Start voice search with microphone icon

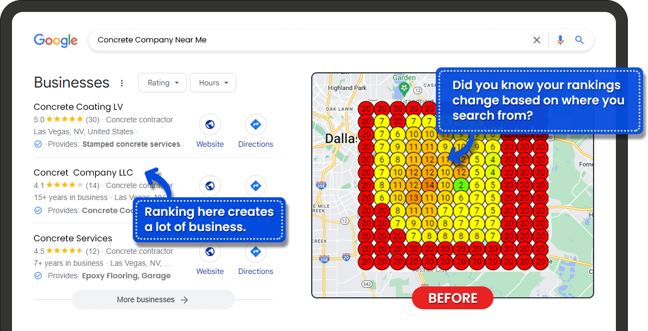[x=560, y=40]
